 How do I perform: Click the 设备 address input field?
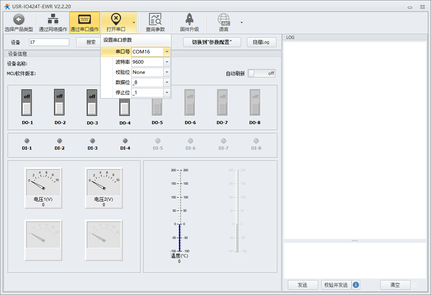pyautogui.click(x=49, y=42)
